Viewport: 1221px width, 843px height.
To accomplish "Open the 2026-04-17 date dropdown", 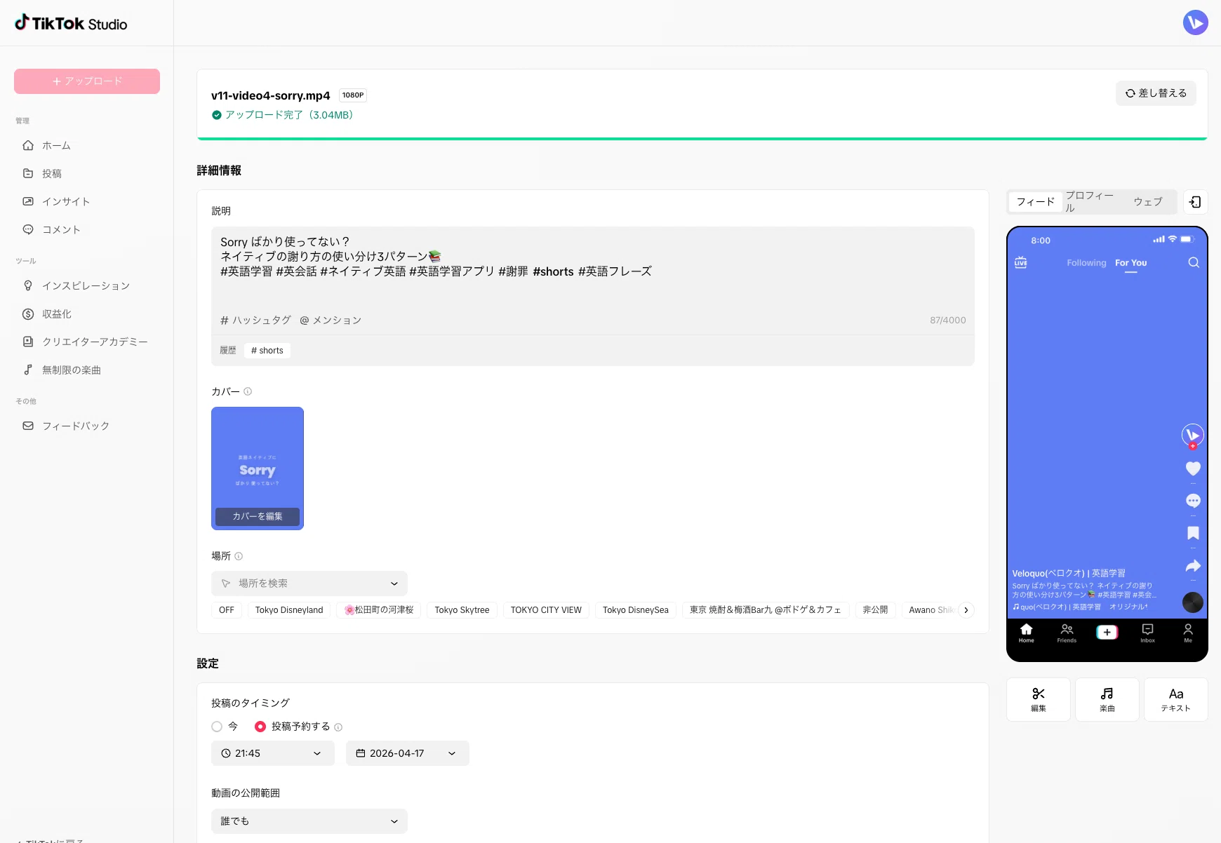I will (408, 753).
